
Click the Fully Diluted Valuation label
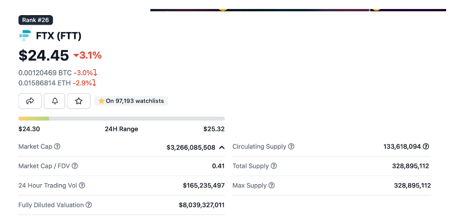tap(51, 205)
